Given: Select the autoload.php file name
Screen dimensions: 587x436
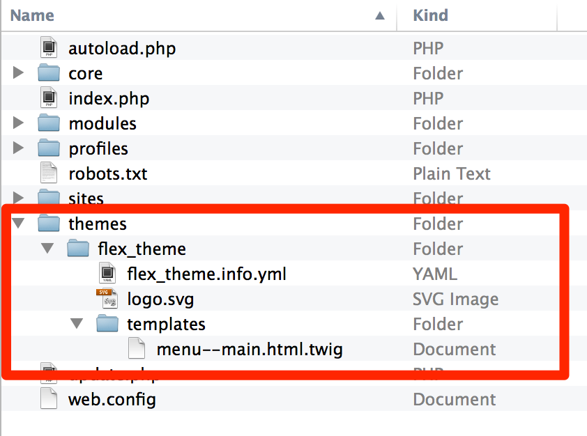Looking at the screenshot, I should [x=122, y=49].
